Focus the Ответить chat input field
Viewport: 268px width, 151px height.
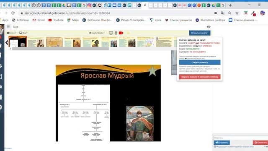[x=241, y=138]
